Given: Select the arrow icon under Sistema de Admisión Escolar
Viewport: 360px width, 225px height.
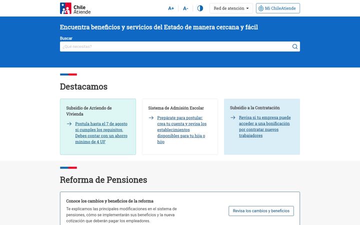Looking at the screenshot, I should pyautogui.click(x=151, y=118).
